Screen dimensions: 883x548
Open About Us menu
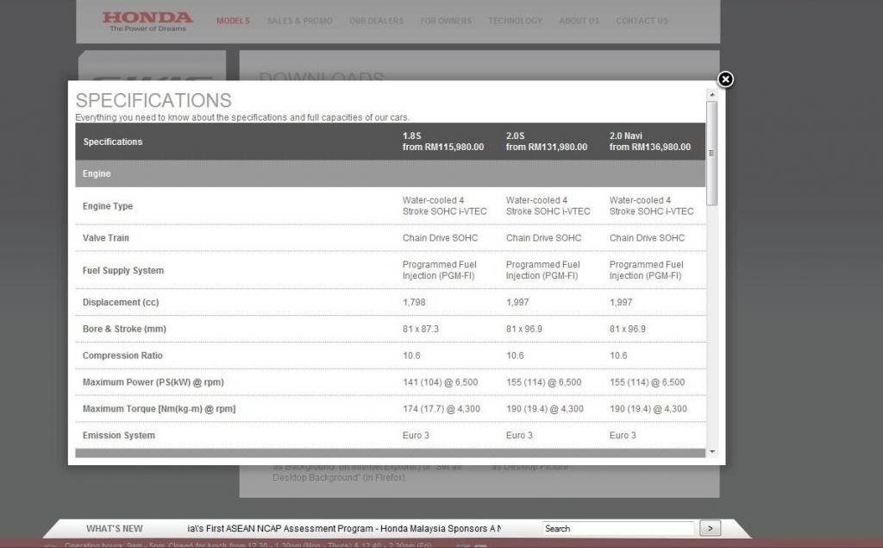579,21
